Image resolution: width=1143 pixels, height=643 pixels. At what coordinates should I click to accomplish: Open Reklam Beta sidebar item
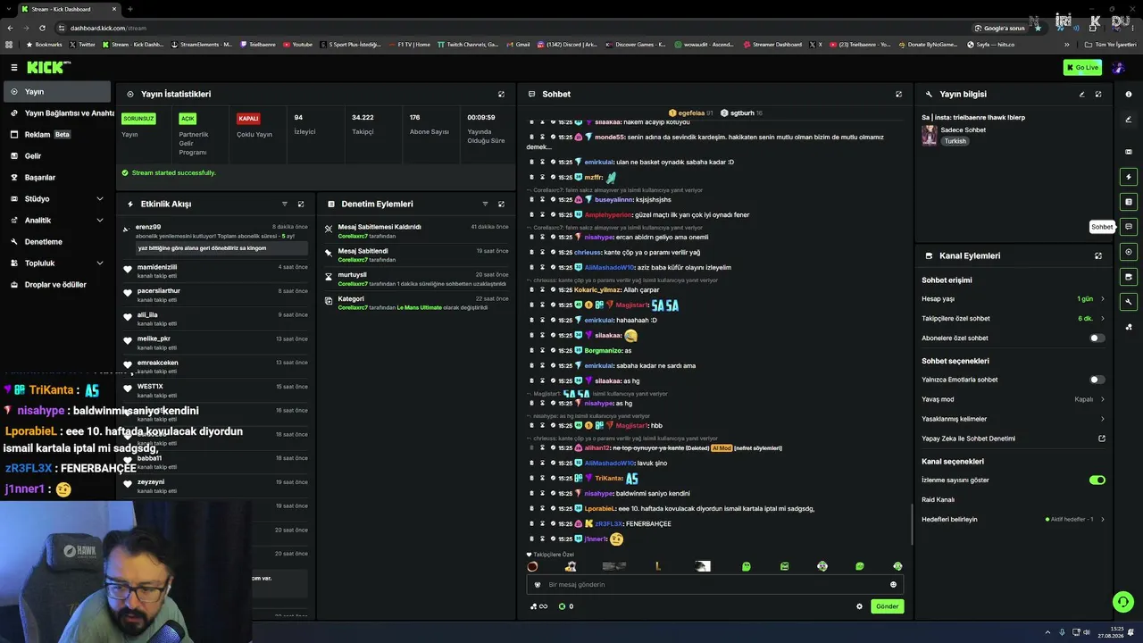57,135
